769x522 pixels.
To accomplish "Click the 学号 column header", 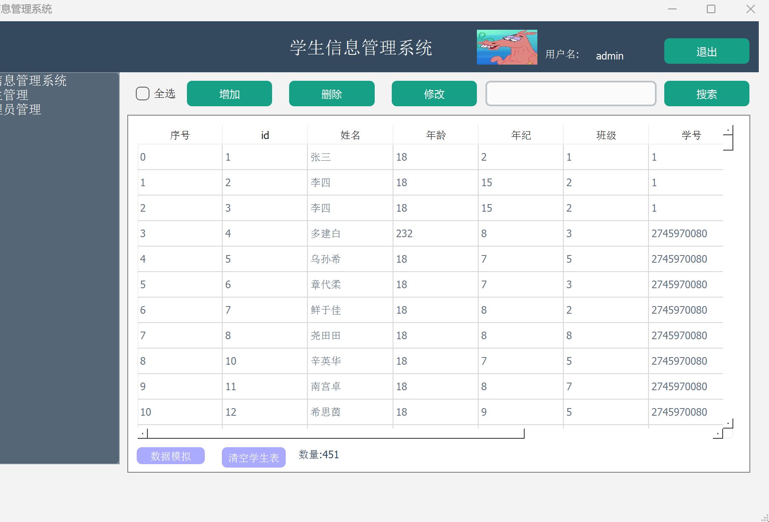I will click(x=691, y=135).
